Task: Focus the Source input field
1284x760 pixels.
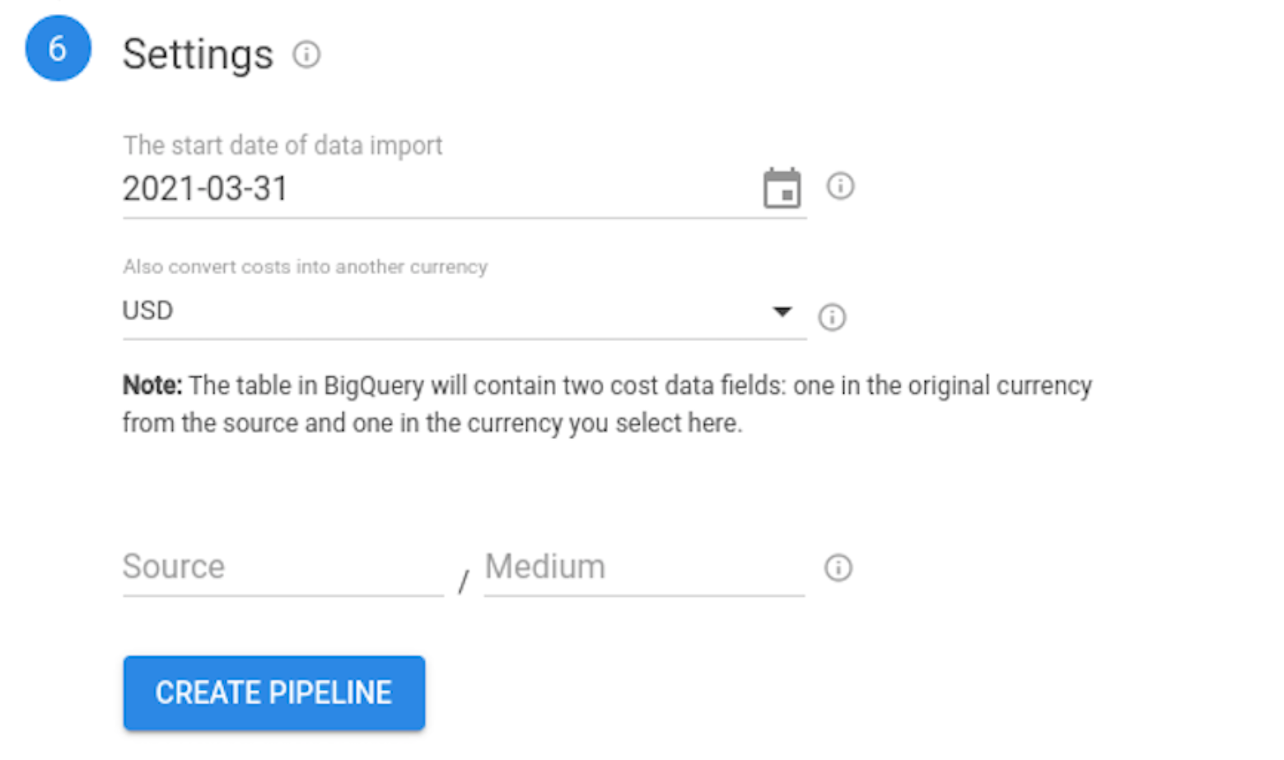Action: (282, 567)
